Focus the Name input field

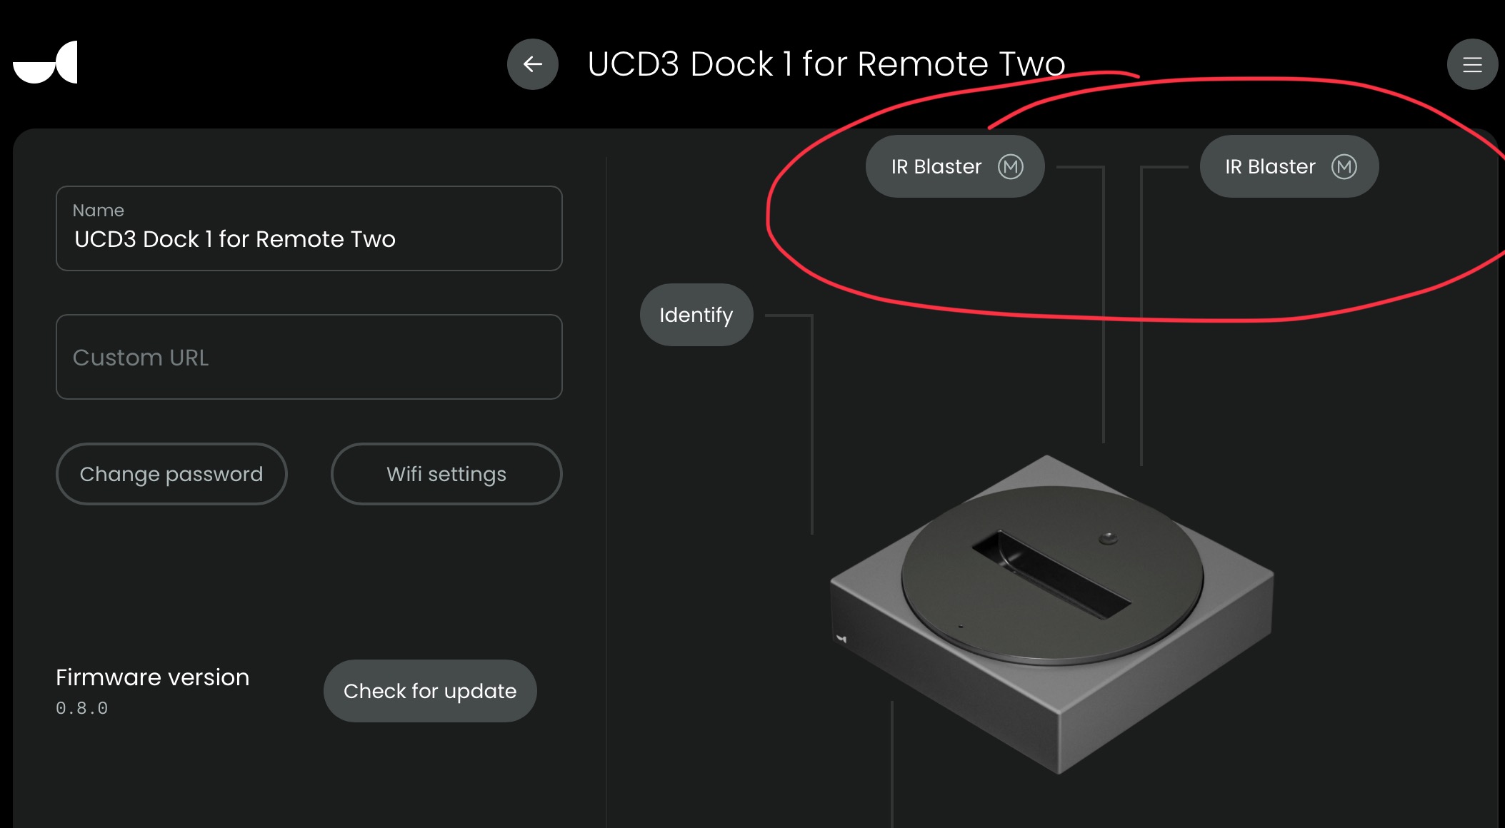(309, 228)
